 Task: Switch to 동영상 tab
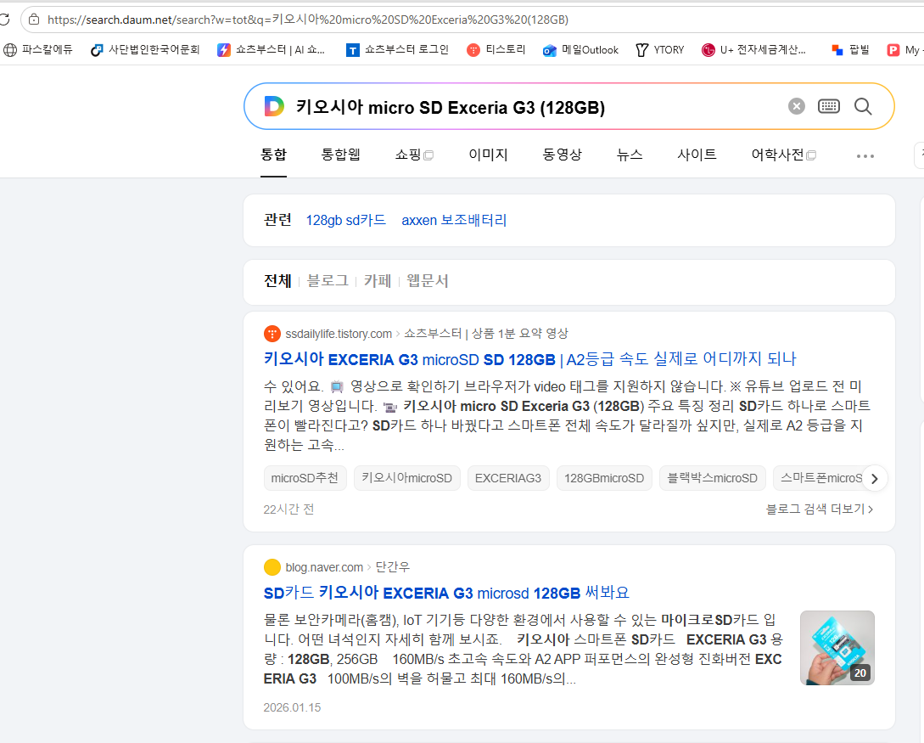(x=562, y=155)
